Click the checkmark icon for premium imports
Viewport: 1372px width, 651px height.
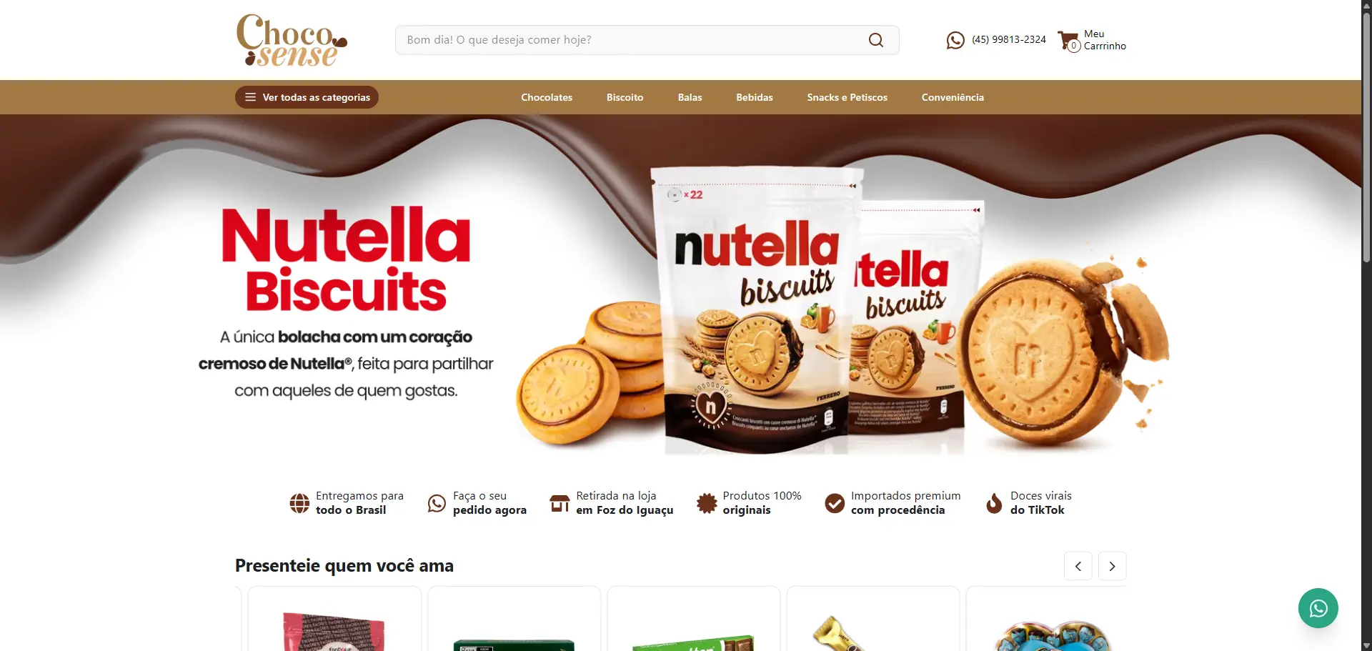[834, 503]
